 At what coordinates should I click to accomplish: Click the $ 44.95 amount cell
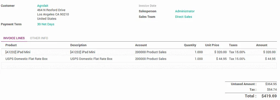[270, 59]
